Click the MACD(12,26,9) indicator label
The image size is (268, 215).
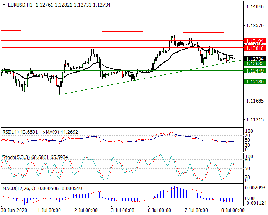(42, 188)
